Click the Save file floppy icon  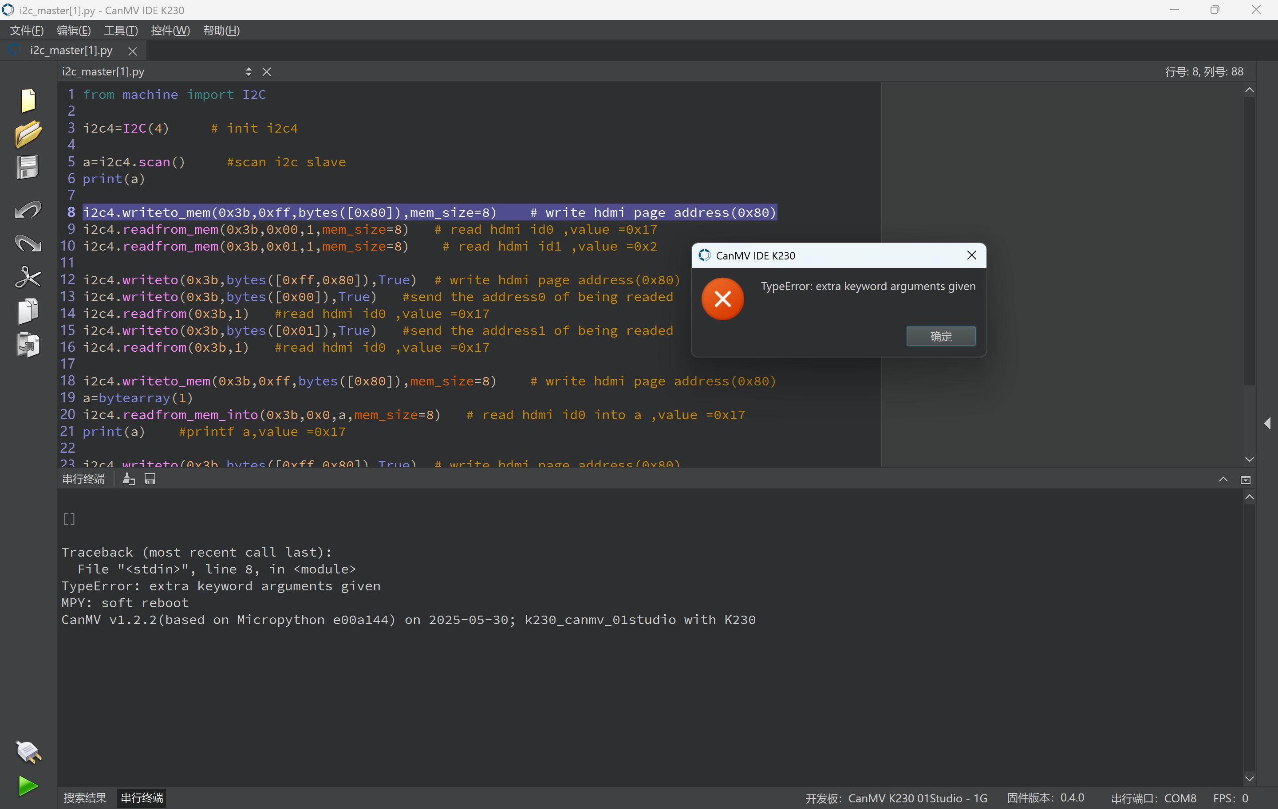pyautogui.click(x=28, y=168)
